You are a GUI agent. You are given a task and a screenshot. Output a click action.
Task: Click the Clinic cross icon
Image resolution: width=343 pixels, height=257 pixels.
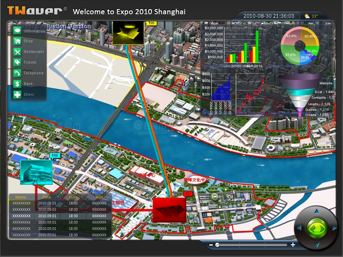click(x=17, y=95)
